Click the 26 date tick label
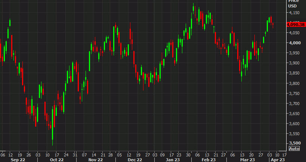This screenshot has height=162, width=306. [29, 155]
